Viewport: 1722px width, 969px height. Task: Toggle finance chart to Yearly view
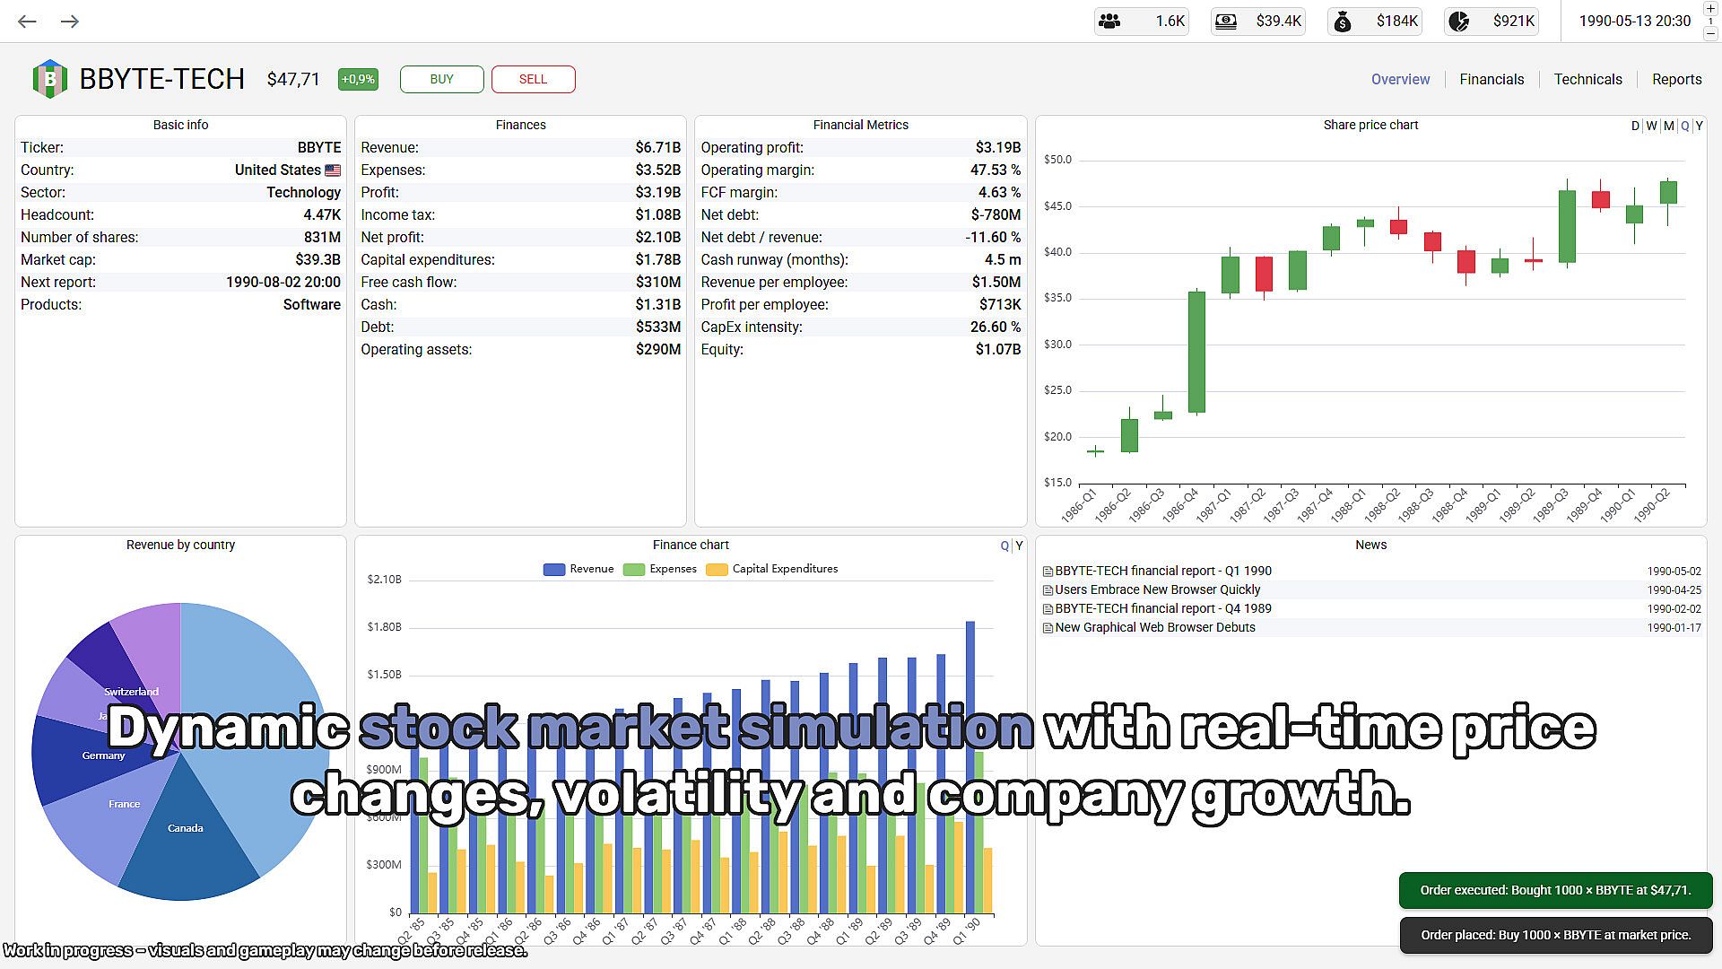click(x=1019, y=546)
